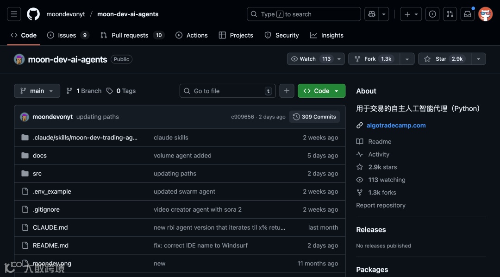
Task: Open the src folder
Action: 37,174
